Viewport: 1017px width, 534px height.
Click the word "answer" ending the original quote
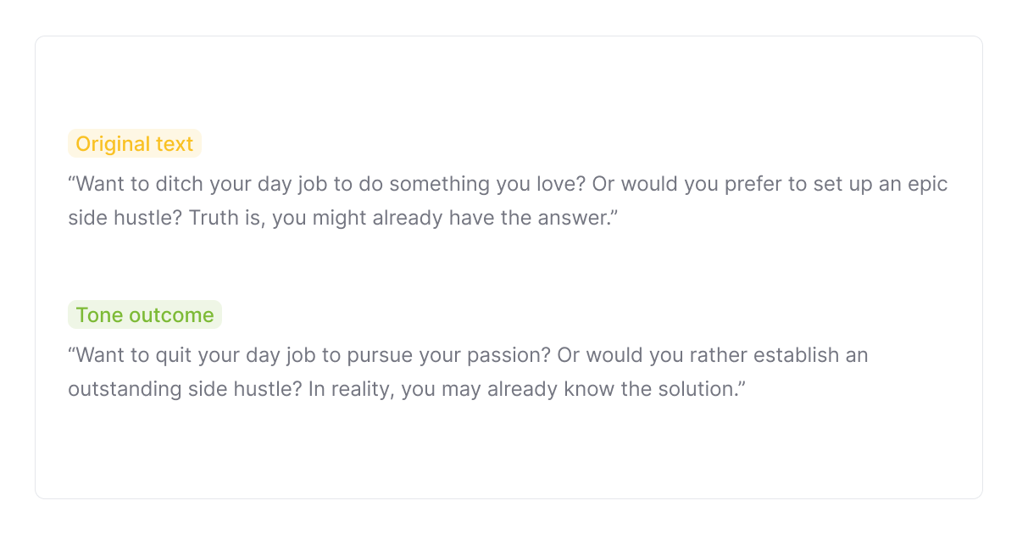572,218
